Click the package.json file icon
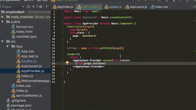Screen dimensions: 196x110 tap(8, 105)
